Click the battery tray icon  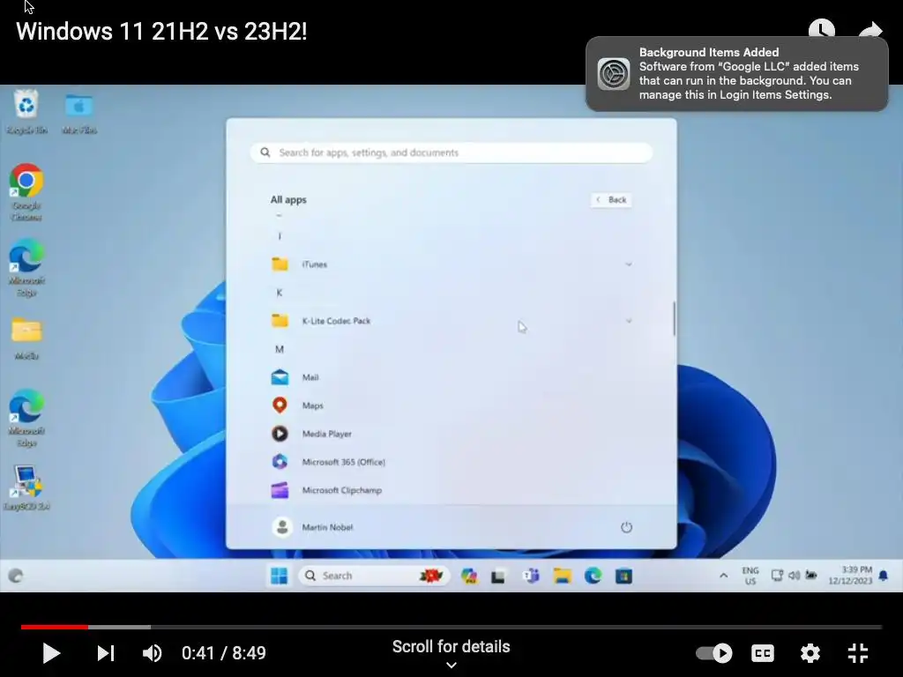pyautogui.click(x=811, y=575)
